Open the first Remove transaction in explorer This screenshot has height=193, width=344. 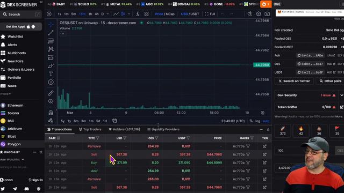[264, 146]
